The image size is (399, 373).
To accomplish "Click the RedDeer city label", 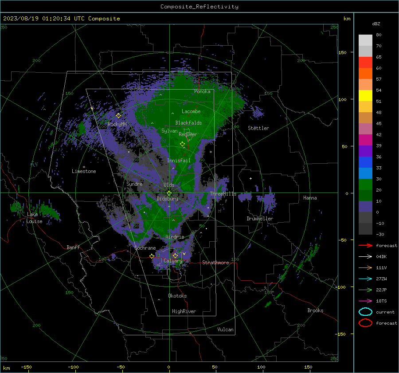I will point(188,134).
